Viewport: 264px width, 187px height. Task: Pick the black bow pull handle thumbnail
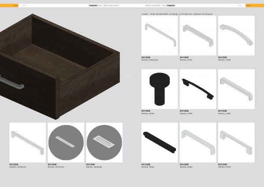(x=198, y=89)
